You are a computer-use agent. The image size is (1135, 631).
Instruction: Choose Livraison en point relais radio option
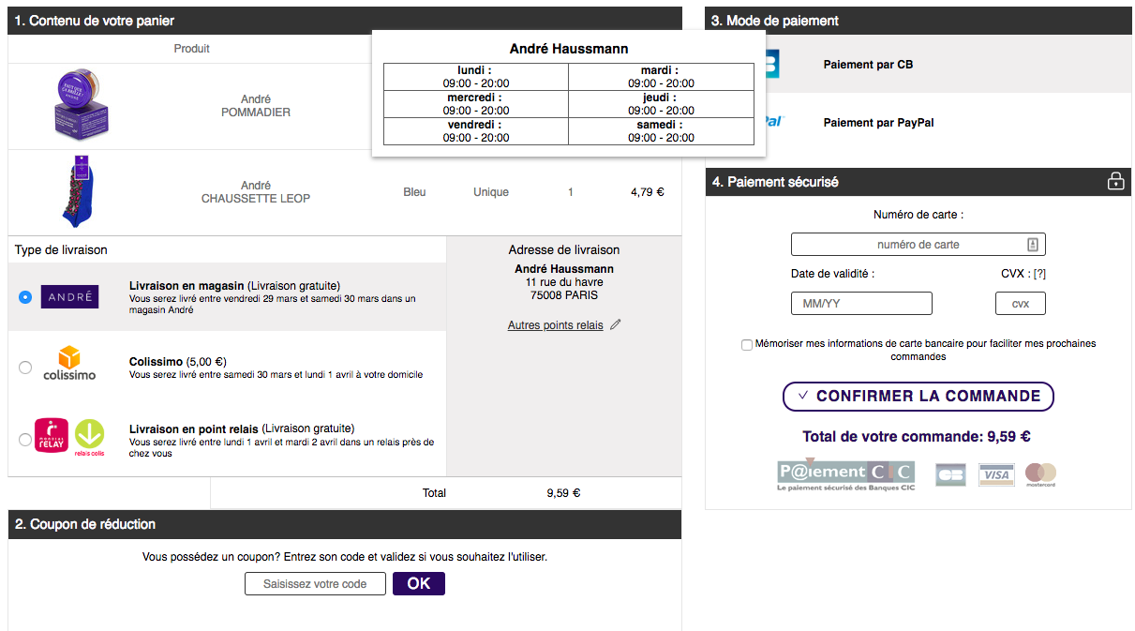(25, 440)
